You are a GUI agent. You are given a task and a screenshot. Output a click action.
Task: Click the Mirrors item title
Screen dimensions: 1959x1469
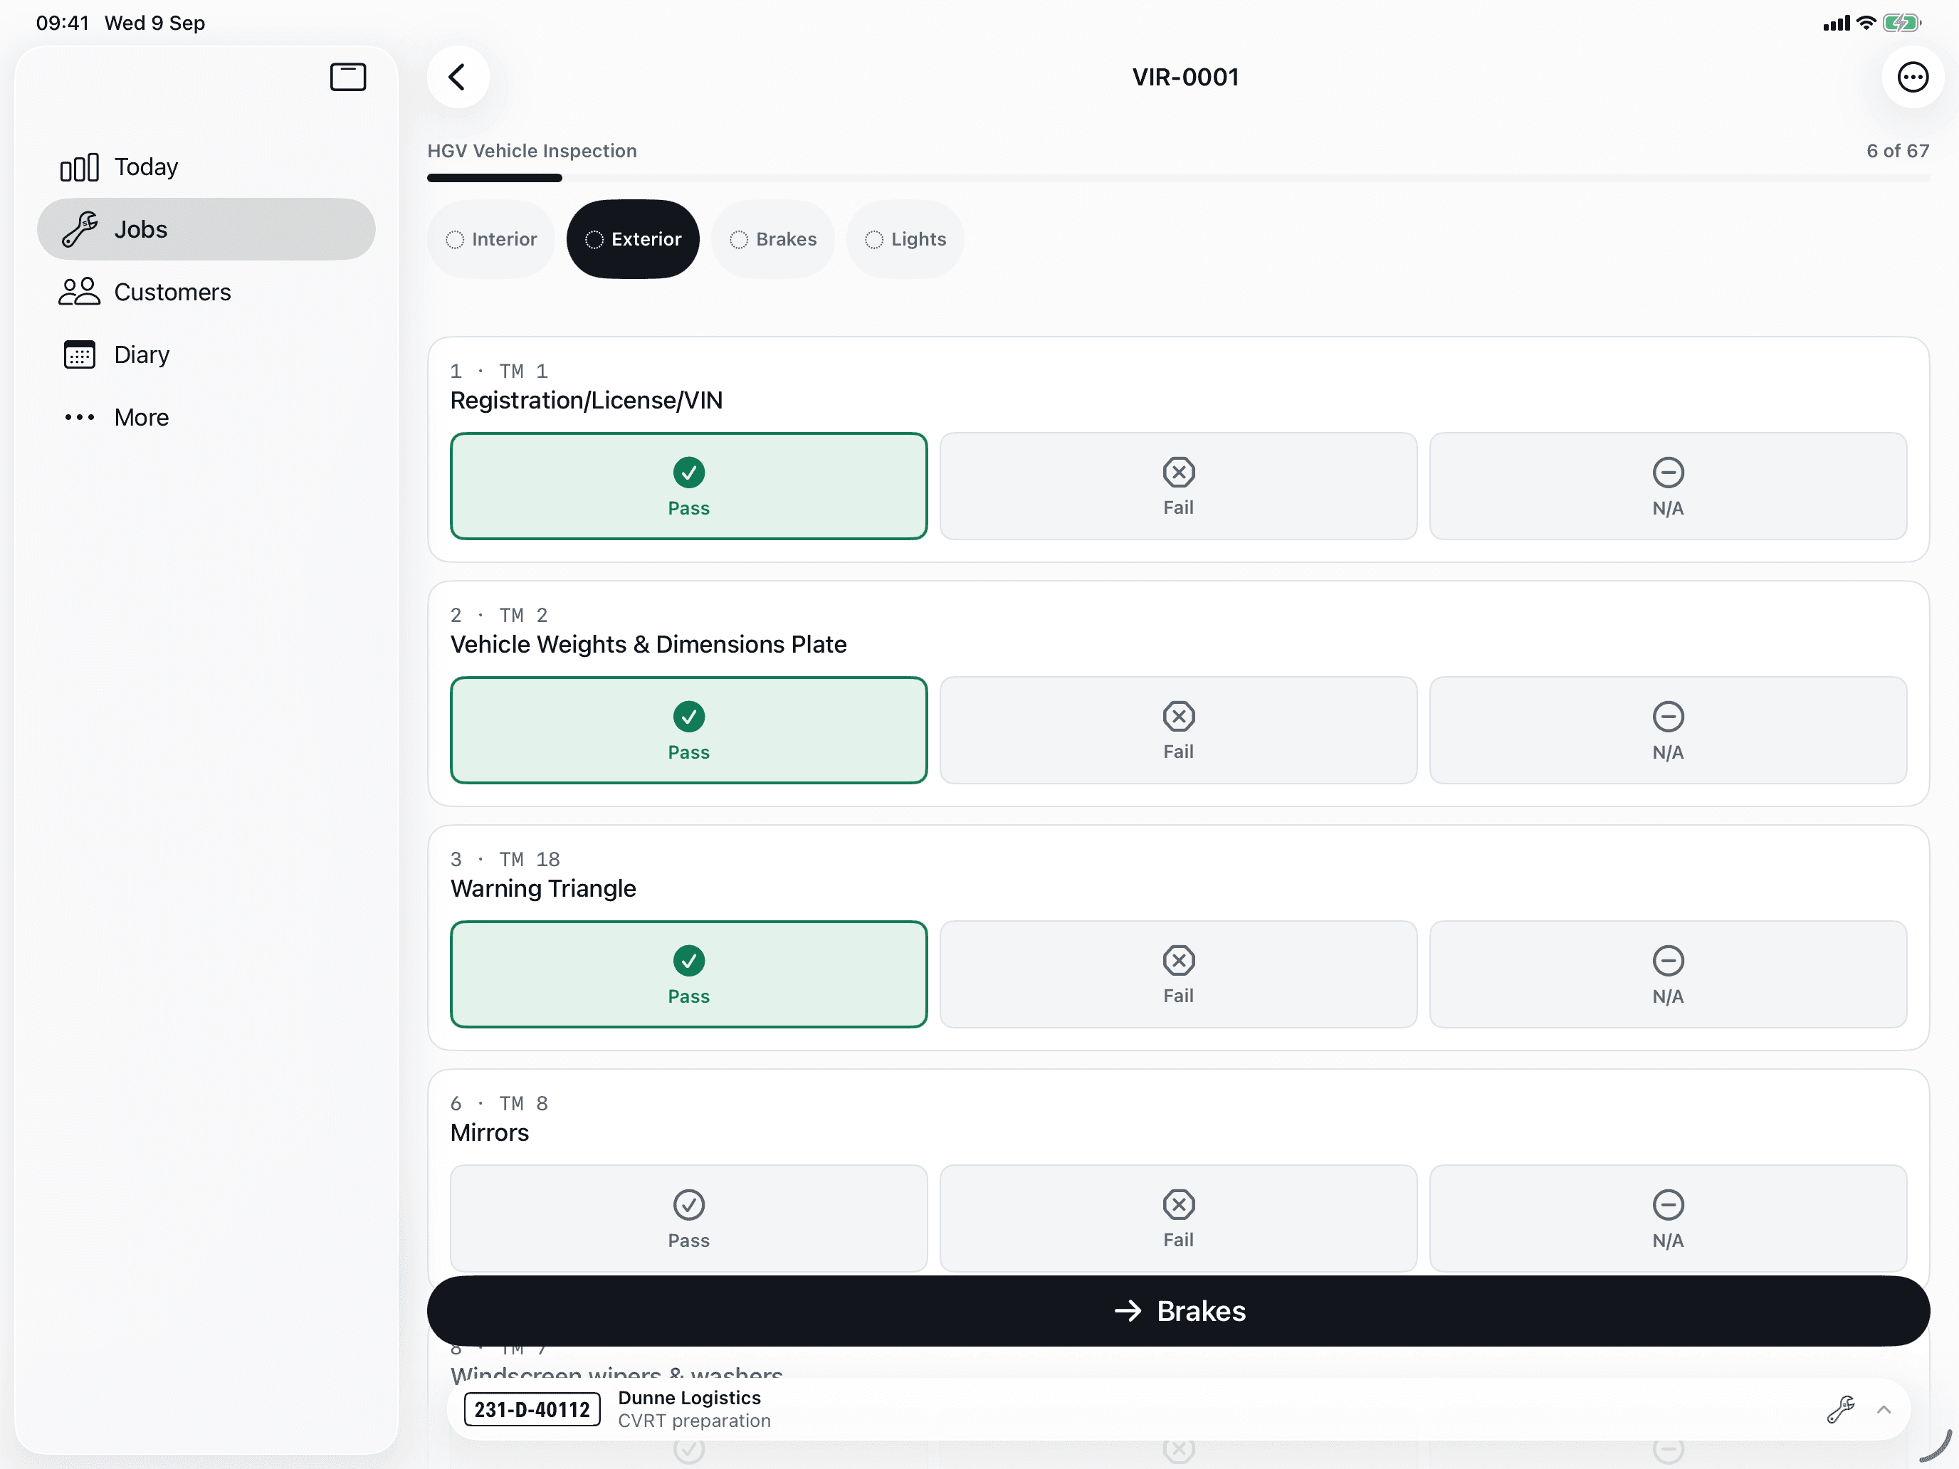(x=490, y=1132)
